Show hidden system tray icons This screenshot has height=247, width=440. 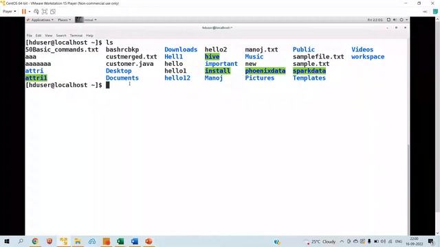point(342,242)
